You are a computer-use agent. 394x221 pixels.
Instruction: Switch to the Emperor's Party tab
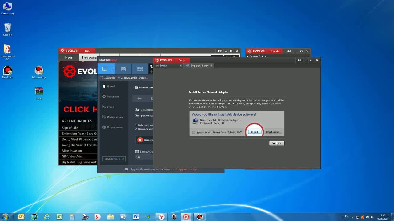[x=199, y=66]
